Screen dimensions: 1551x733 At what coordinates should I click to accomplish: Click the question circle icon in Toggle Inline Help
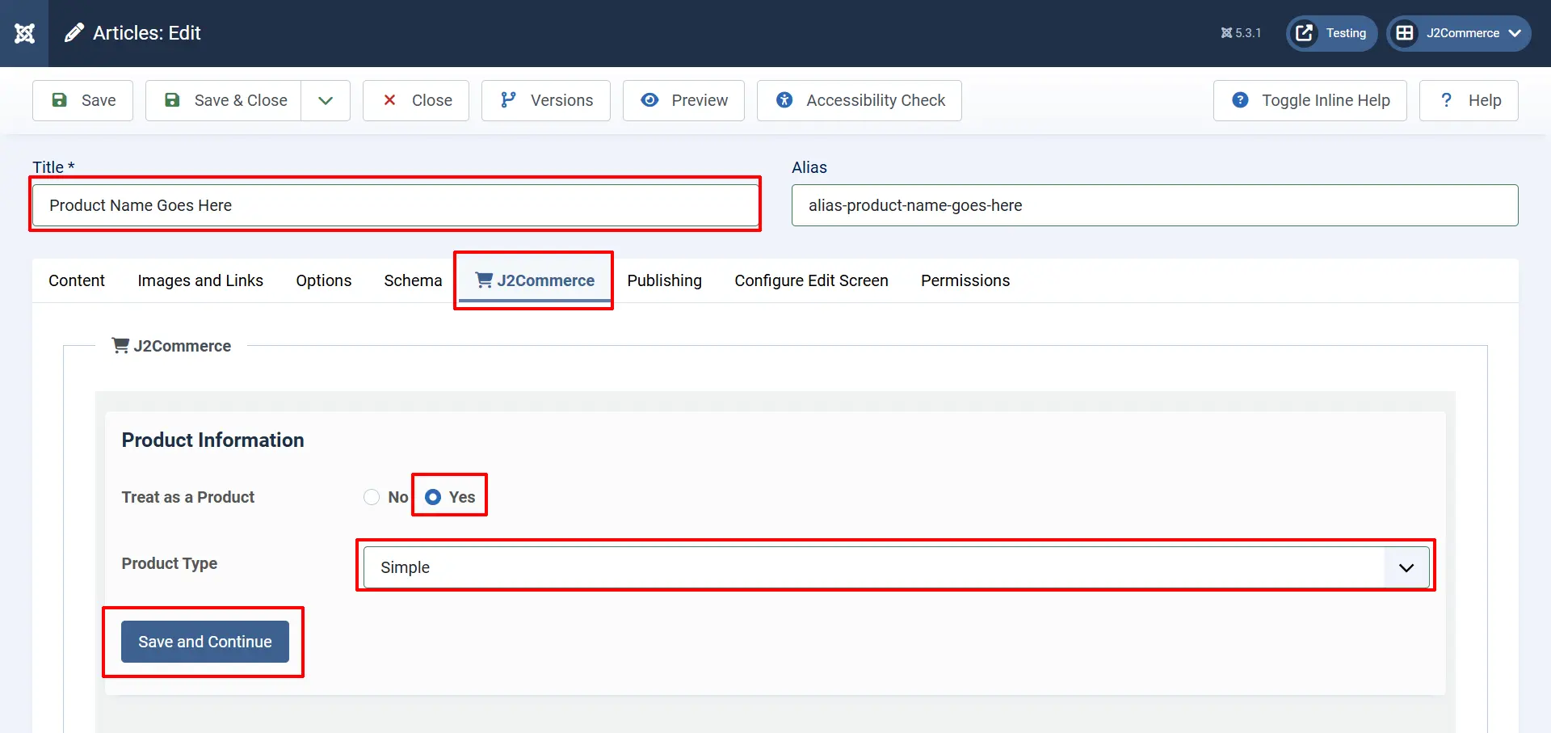[x=1240, y=100]
